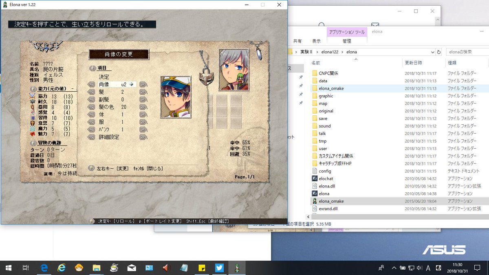The image size is (489, 275).
Task: Click the capped boy portrait thumbnail
Action: (x=176, y=97)
